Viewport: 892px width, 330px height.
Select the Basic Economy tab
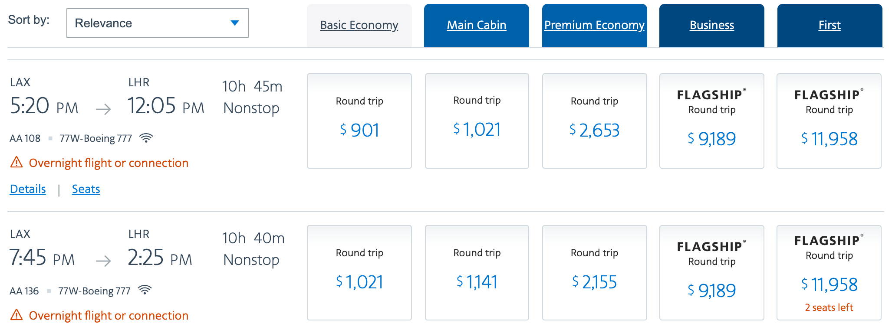click(359, 25)
